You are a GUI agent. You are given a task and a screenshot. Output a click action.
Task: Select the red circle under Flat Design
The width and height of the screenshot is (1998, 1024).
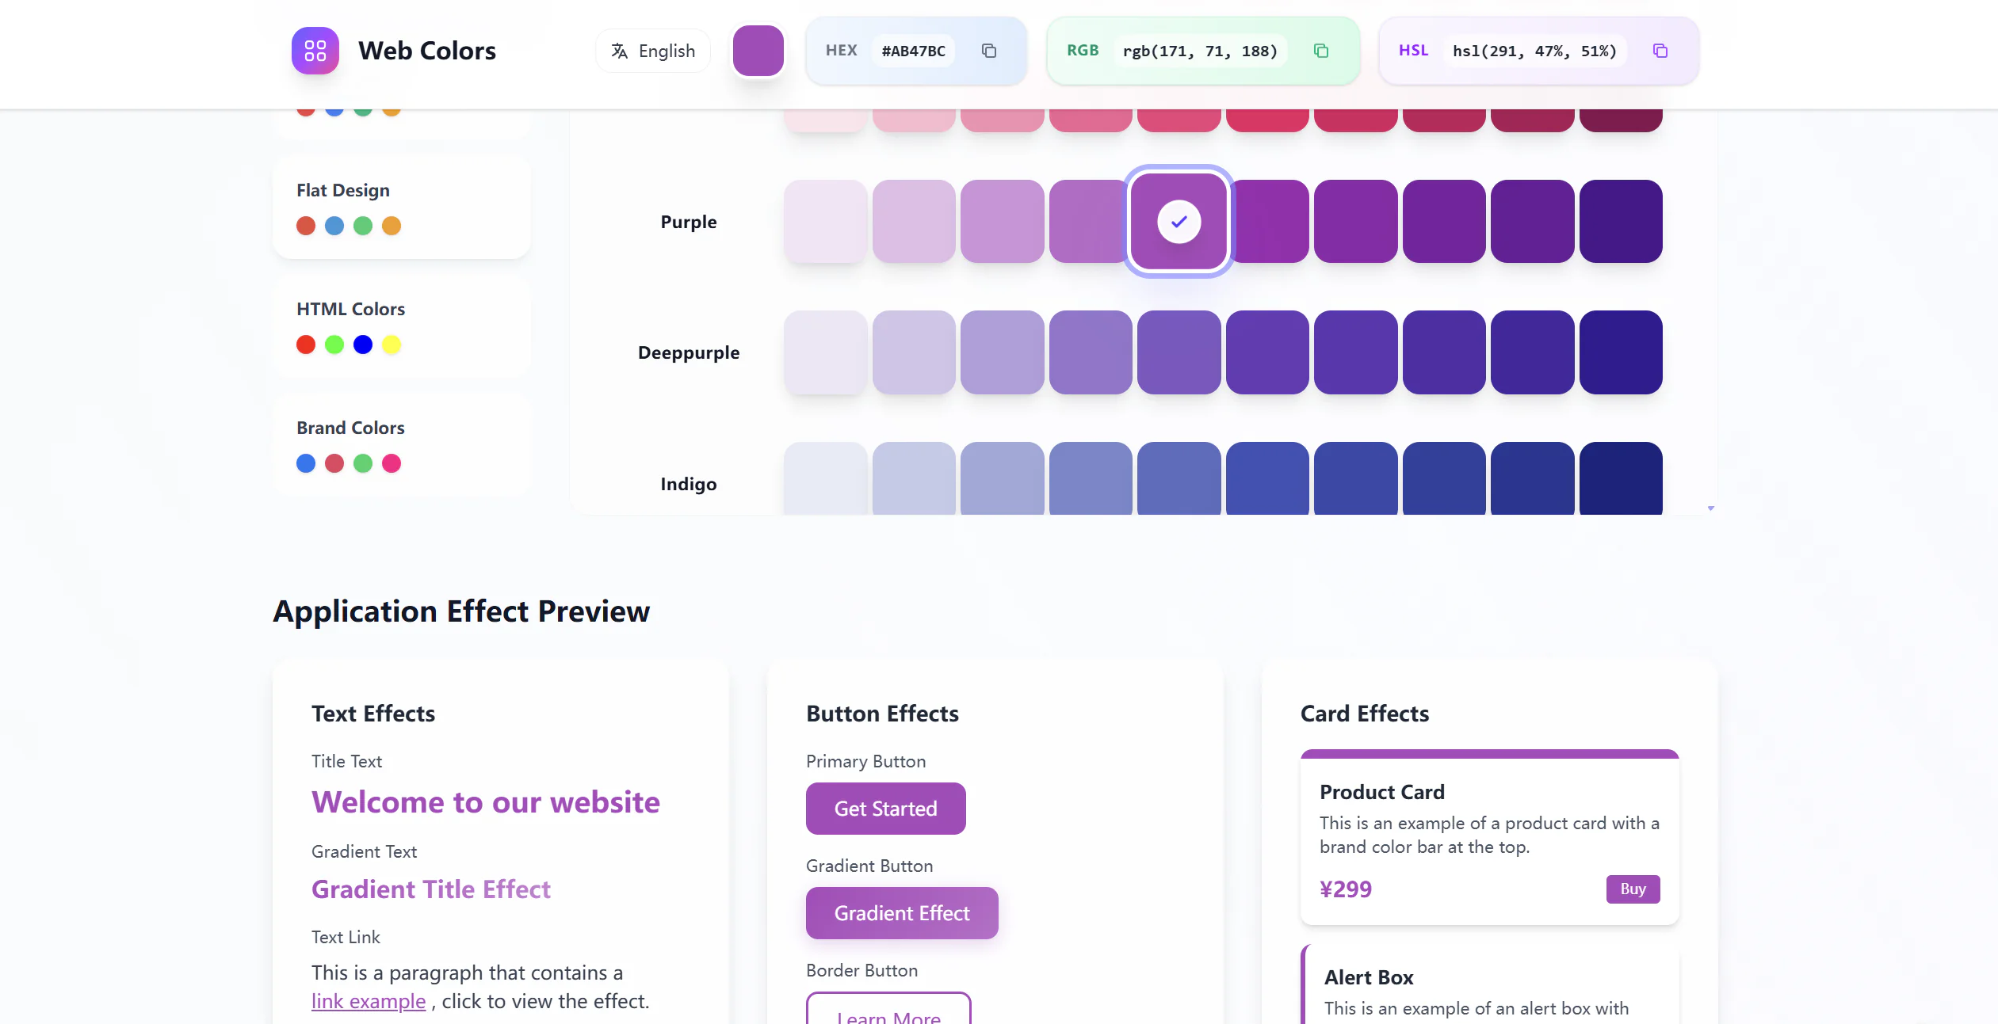tap(305, 226)
